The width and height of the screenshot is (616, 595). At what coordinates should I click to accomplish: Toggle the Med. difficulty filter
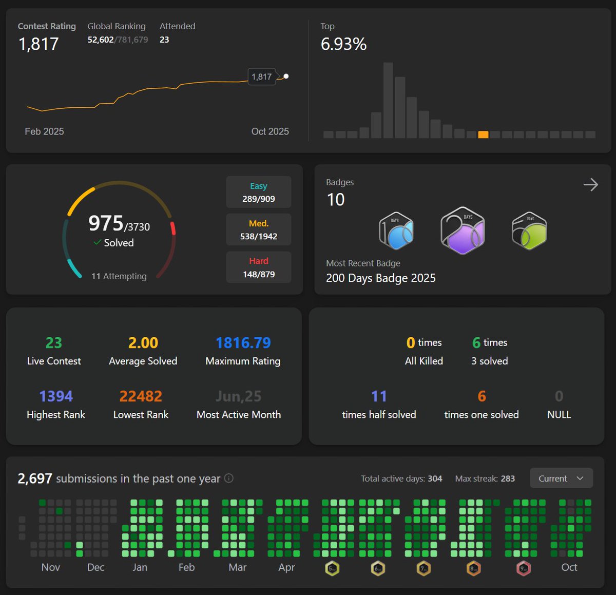pyautogui.click(x=258, y=229)
